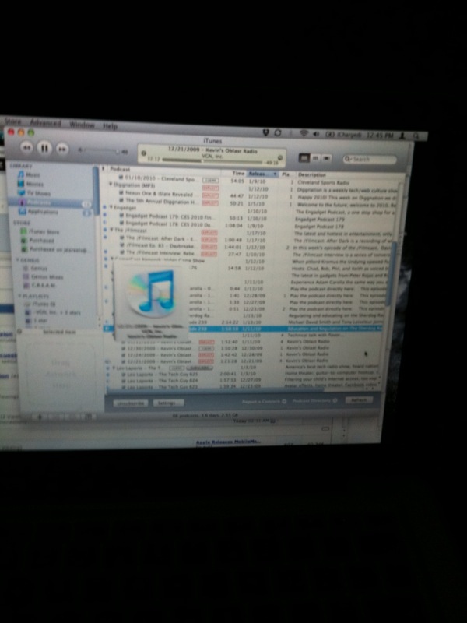The height and width of the screenshot is (623, 467).
Task: Switch to Cover Flow view button
Action: click(x=326, y=159)
